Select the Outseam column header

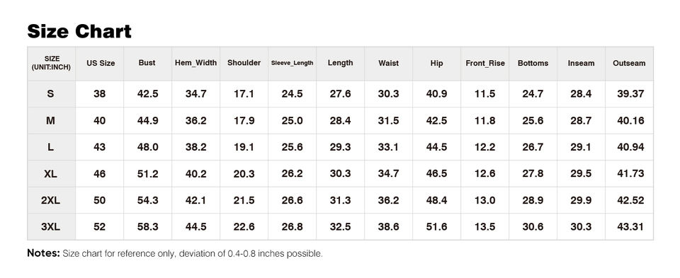[x=629, y=63]
